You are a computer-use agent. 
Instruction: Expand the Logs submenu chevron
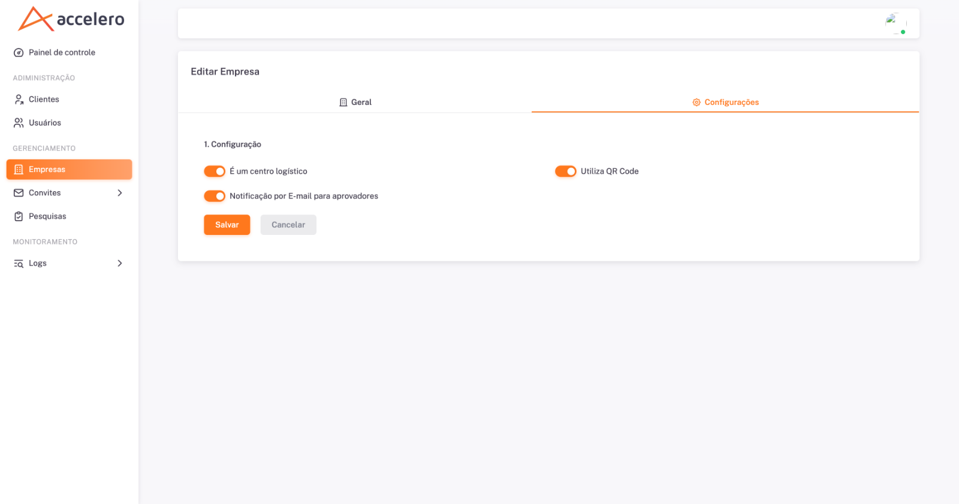(120, 263)
